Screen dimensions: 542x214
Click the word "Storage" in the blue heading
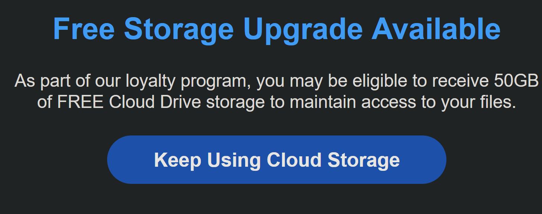(x=179, y=29)
